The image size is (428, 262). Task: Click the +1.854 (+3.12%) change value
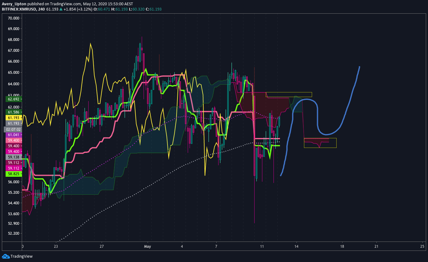(x=78, y=9)
